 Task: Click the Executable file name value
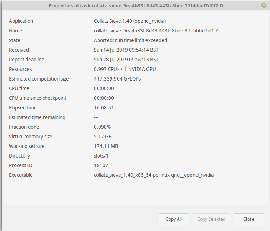[x=154, y=175]
